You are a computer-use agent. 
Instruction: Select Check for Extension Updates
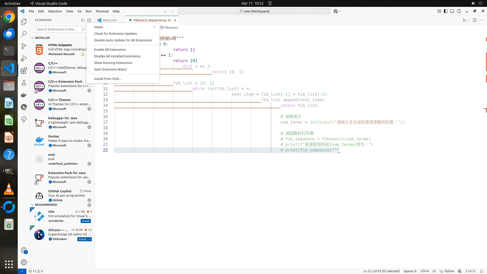pyautogui.click(x=115, y=33)
